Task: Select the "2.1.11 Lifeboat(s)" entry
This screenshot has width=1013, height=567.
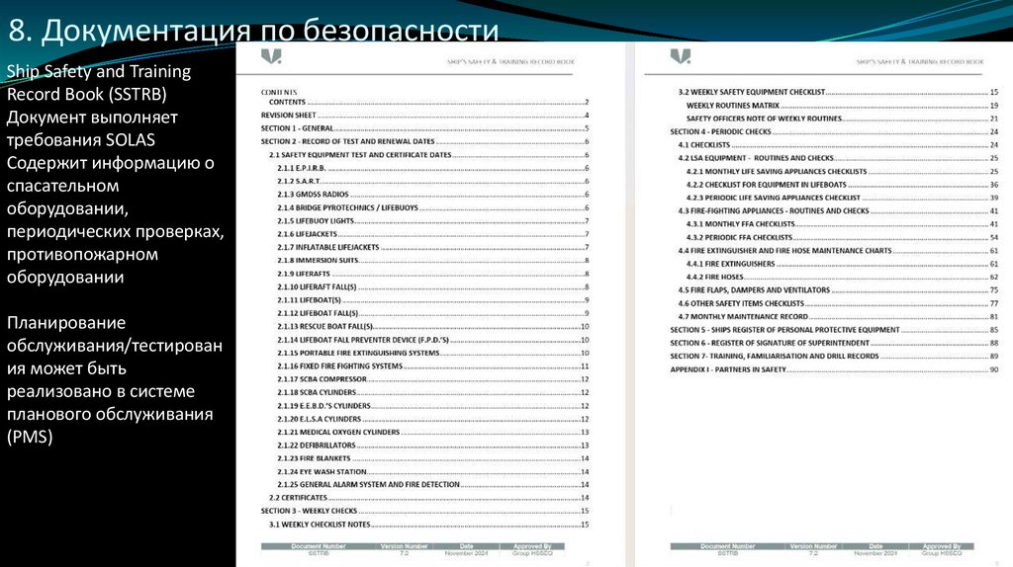Action: (x=433, y=300)
